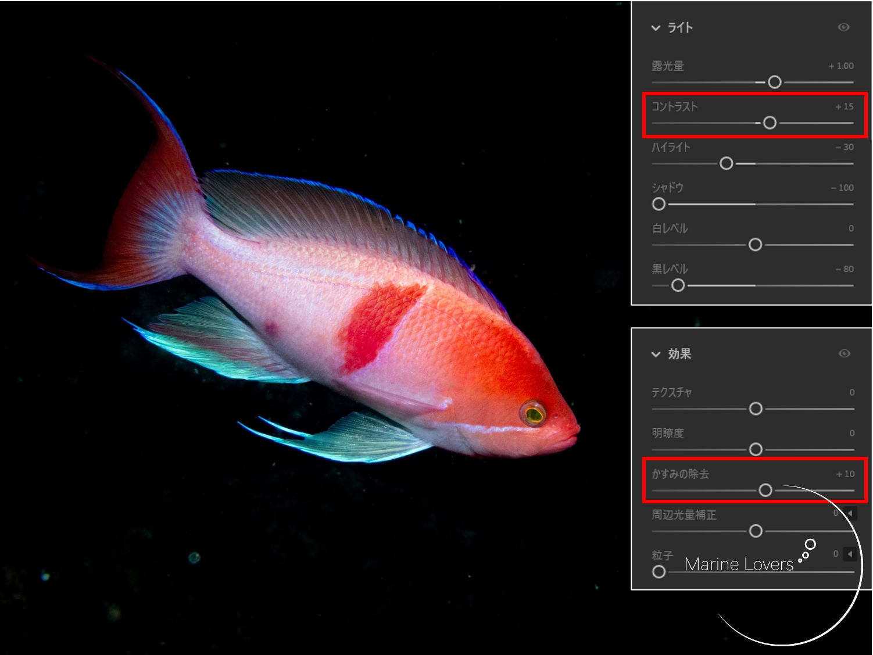Select the 黒レベル value field -80

(x=844, y=269)
